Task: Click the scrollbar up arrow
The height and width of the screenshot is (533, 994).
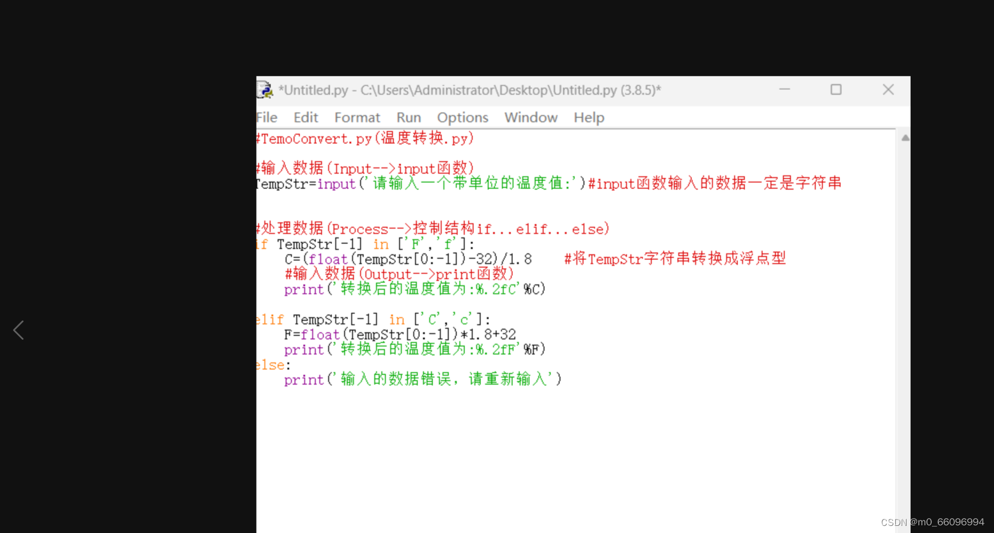Action: coord(905,138)
